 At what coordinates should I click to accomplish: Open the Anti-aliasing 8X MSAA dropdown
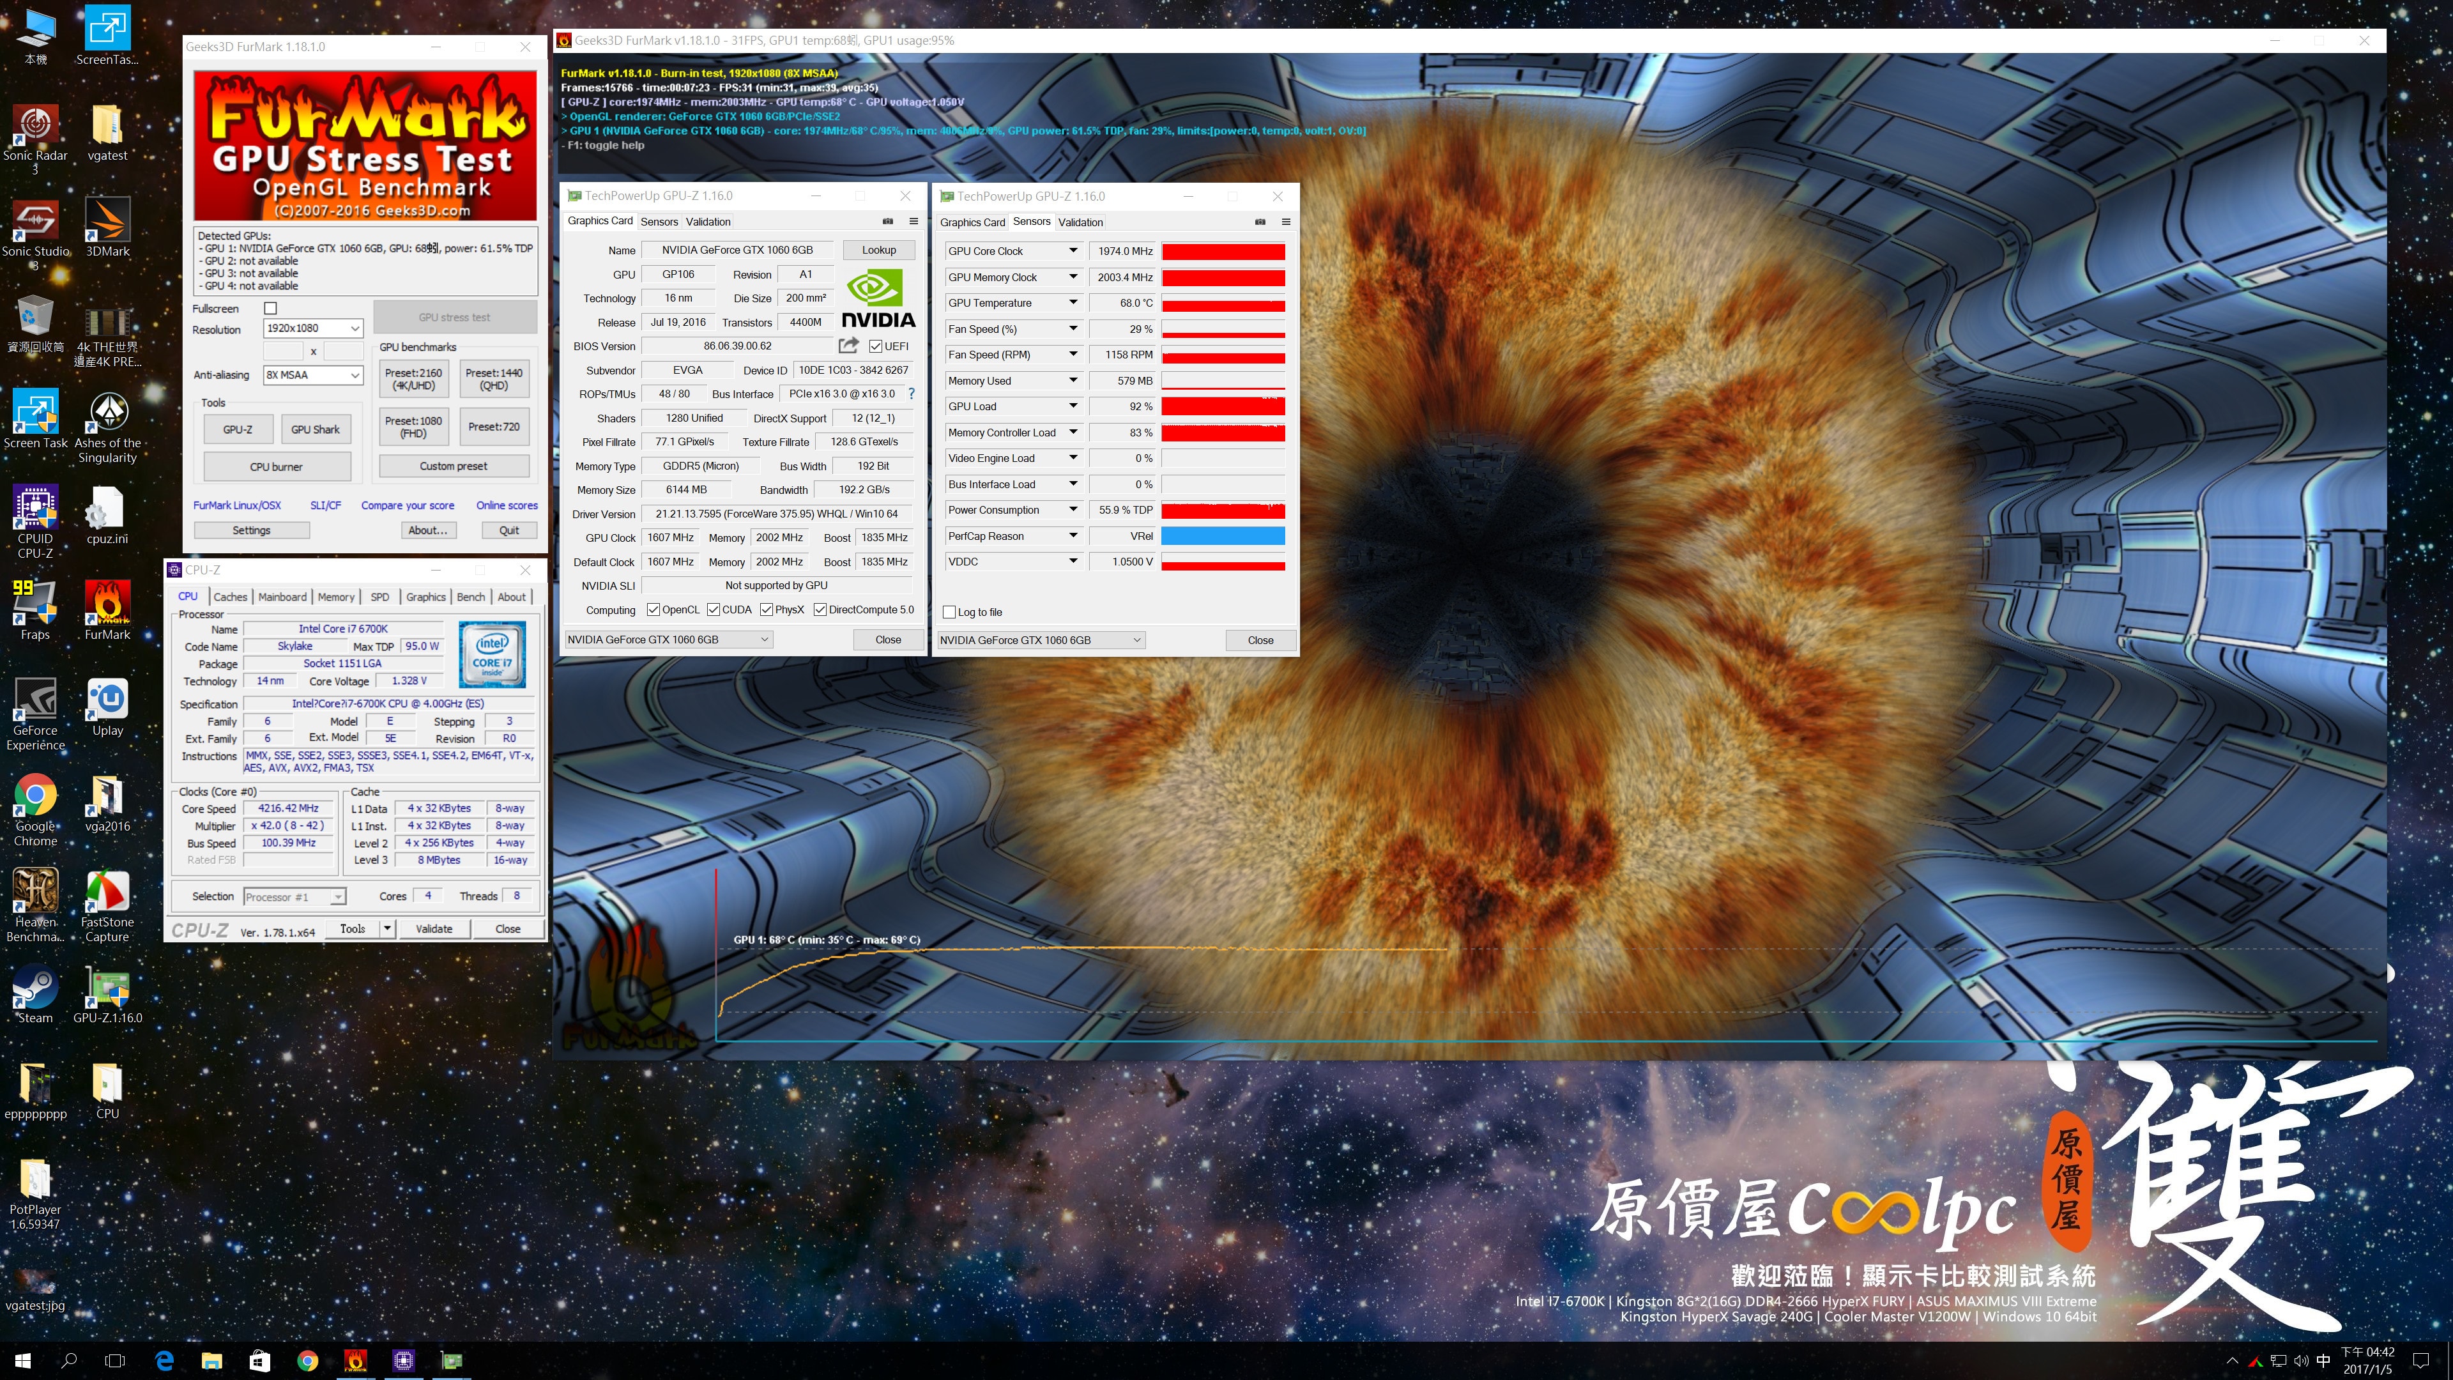[x=313, y=374]
